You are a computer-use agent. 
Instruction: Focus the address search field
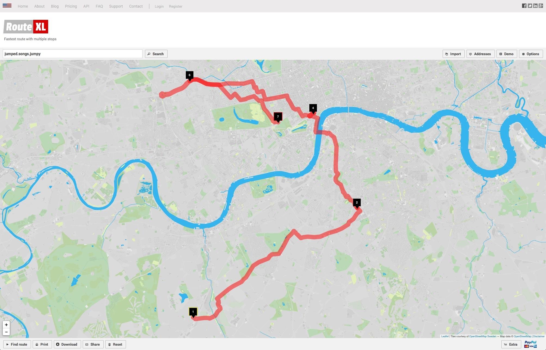pos(72,54)
